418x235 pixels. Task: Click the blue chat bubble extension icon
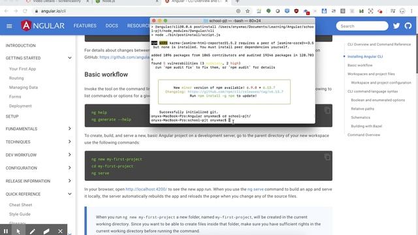(287, 11)
